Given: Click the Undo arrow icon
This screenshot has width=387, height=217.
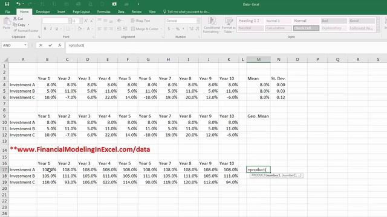Looking at the screenshot, I should pos(18,4).
